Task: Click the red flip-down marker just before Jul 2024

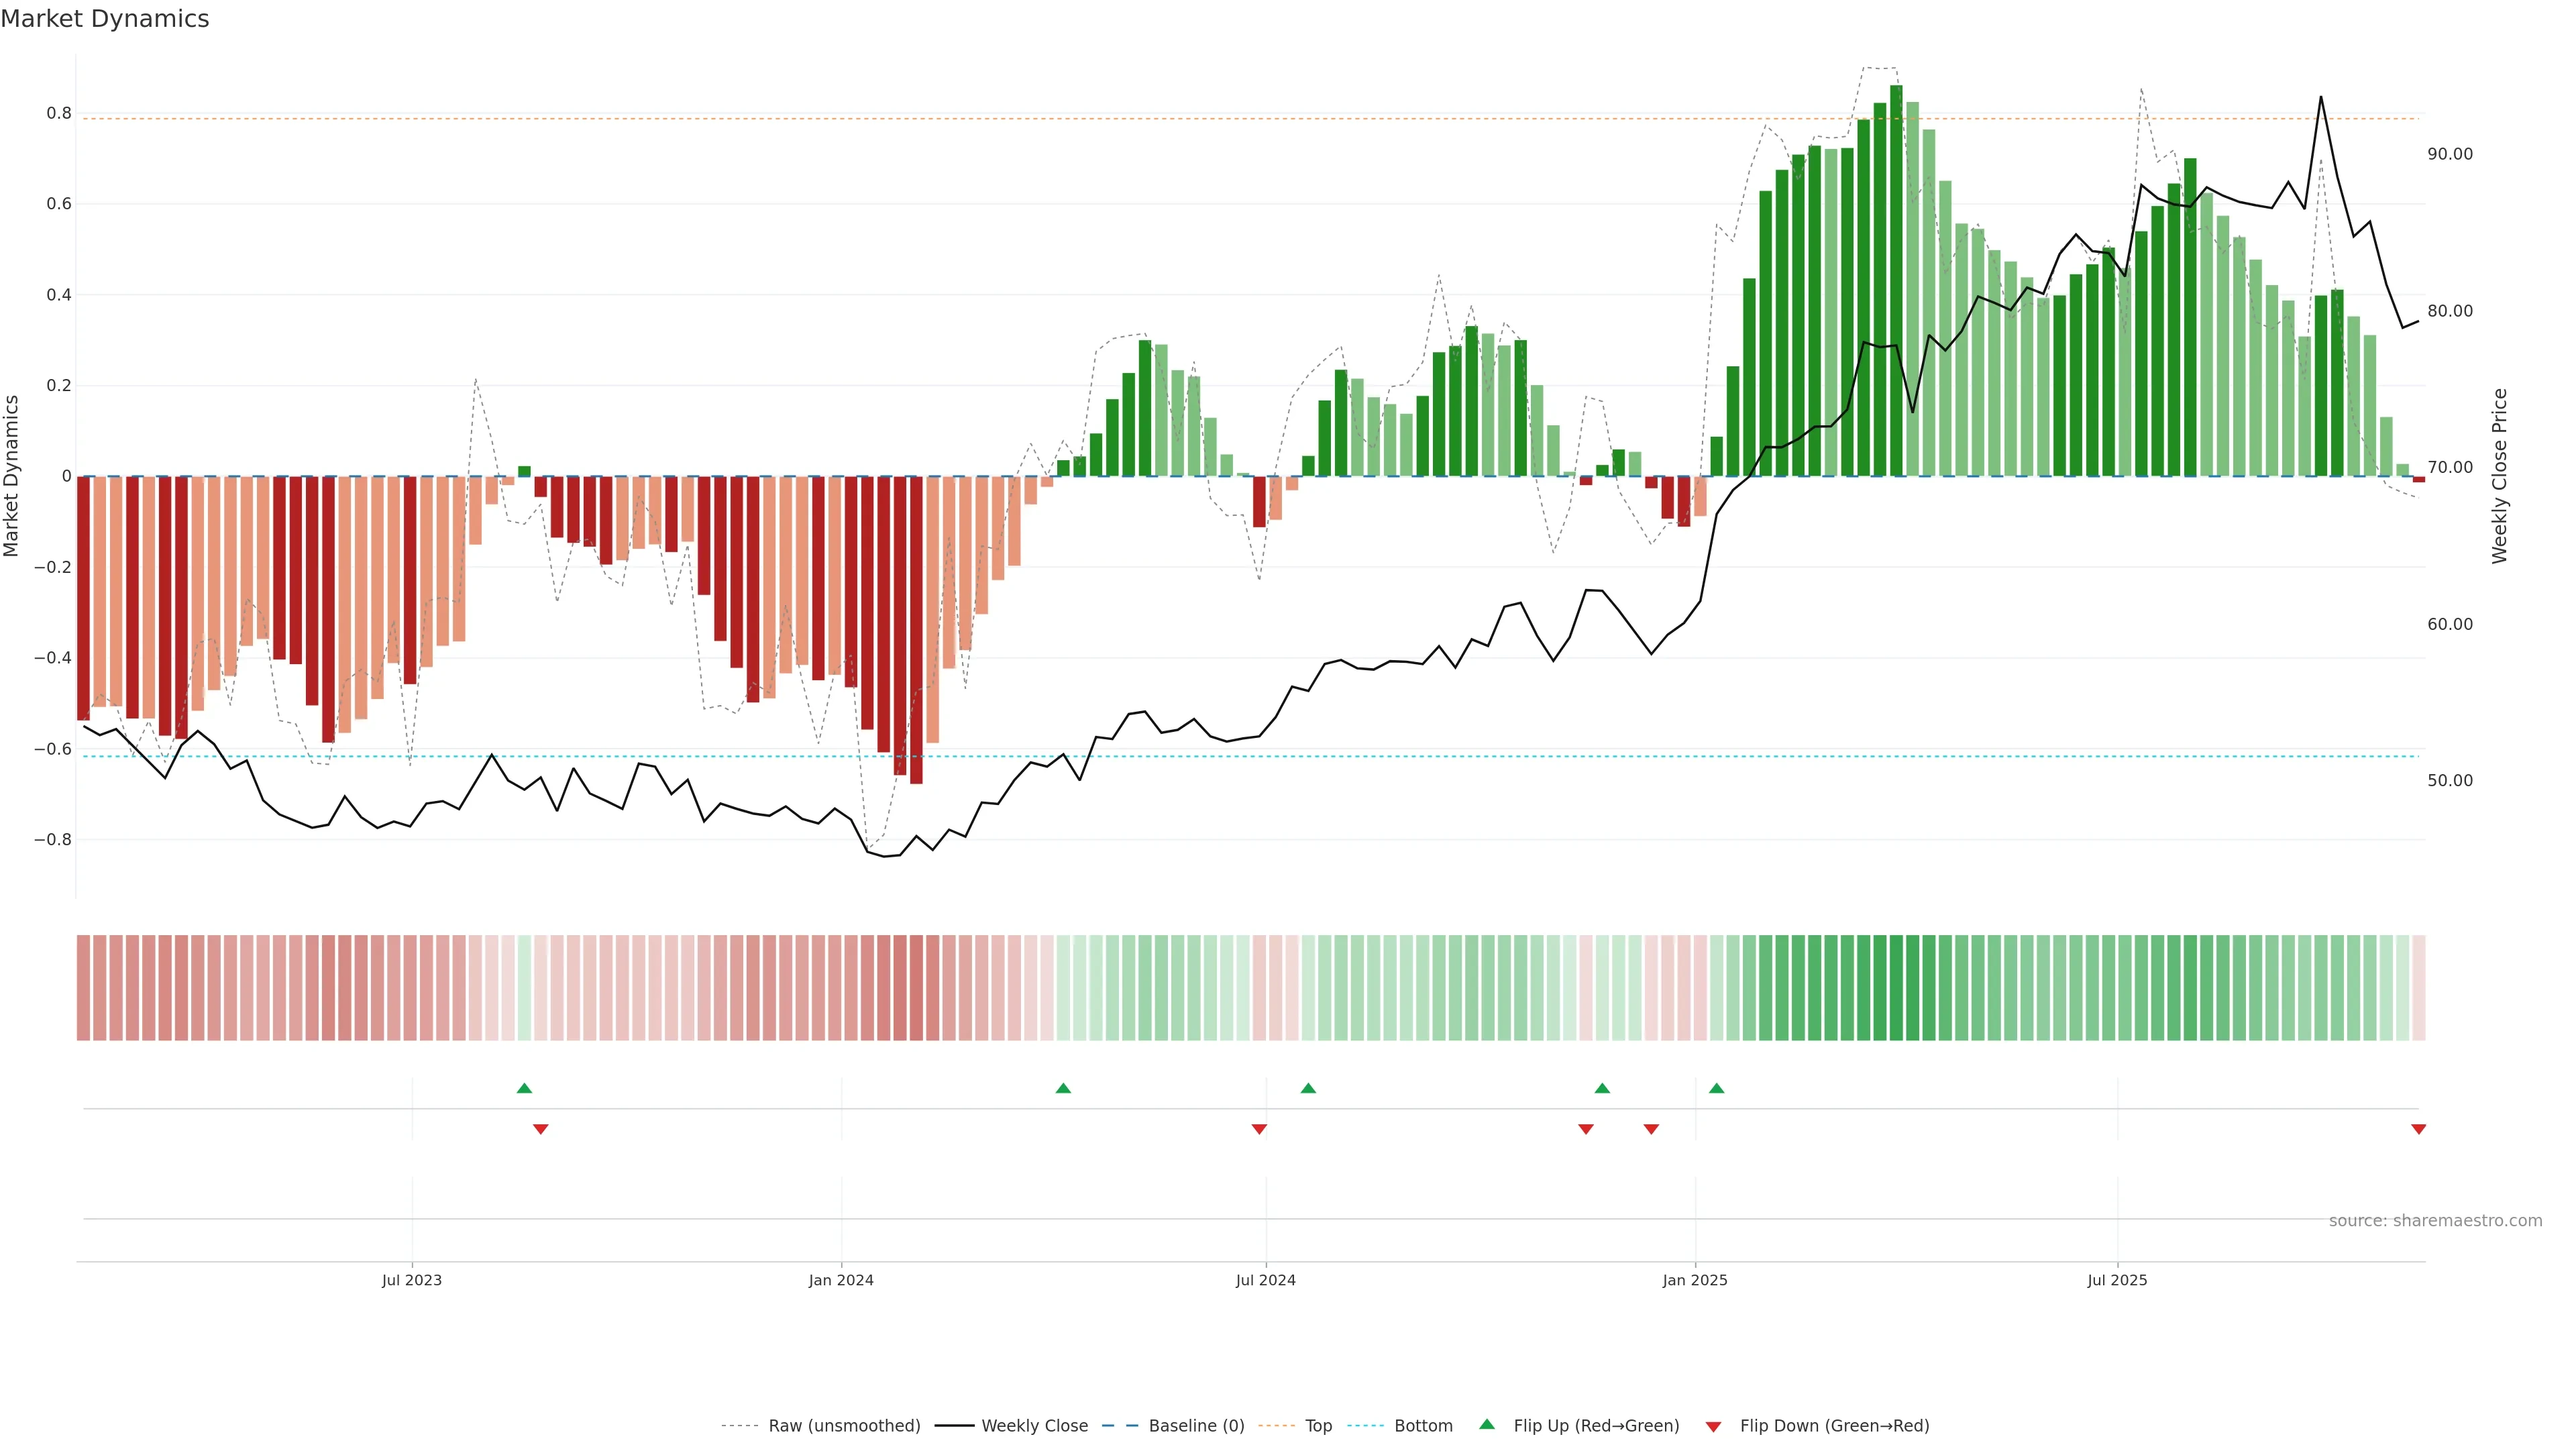Action: [1259, 1129]
